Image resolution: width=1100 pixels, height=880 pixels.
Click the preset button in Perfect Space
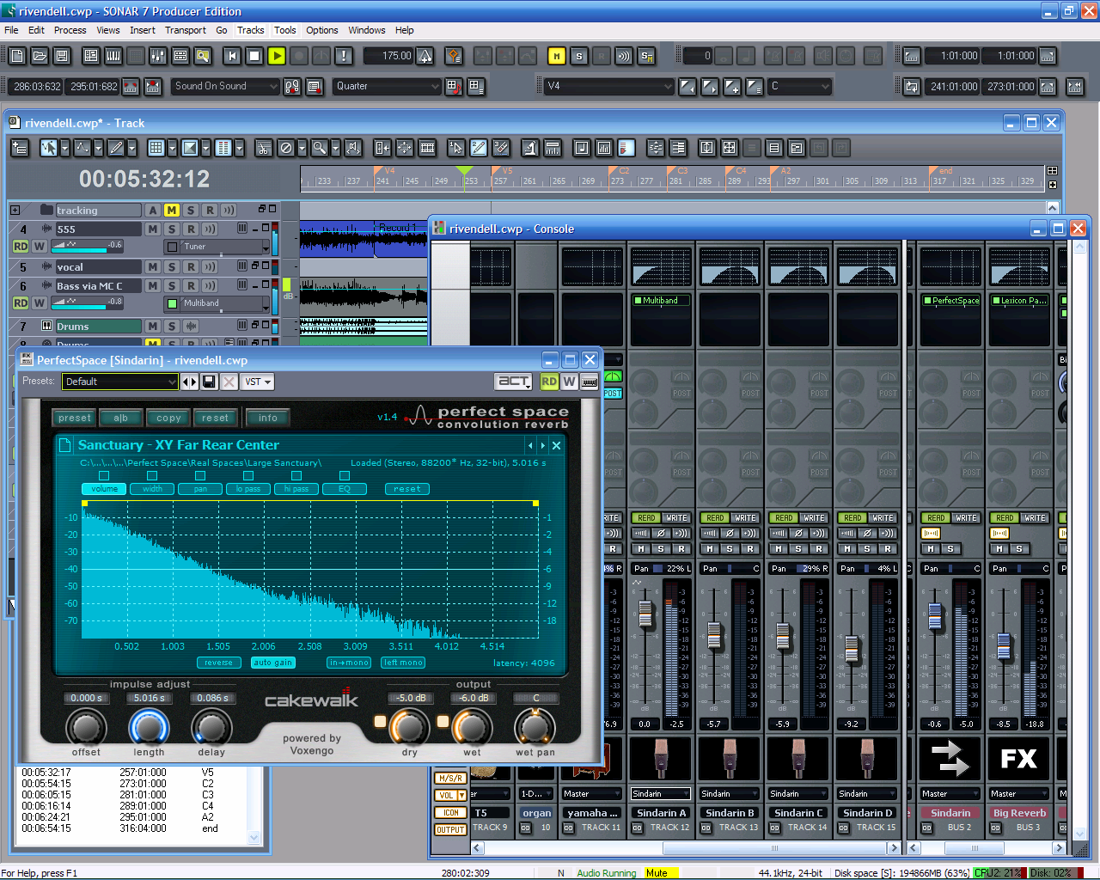pyautogui.click(x=75, y=418)
